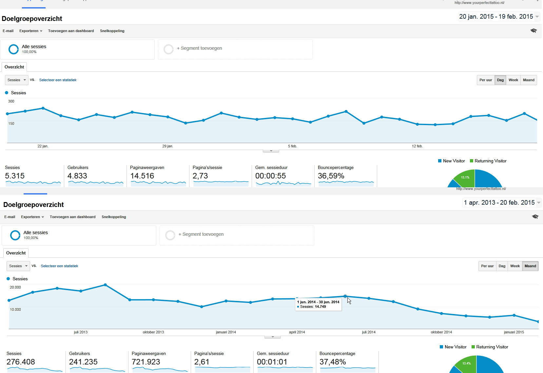Screen dimensions: 543x373
Task: Open Exporteren dropdown in upper report
Action: click(x=31, y=31)
